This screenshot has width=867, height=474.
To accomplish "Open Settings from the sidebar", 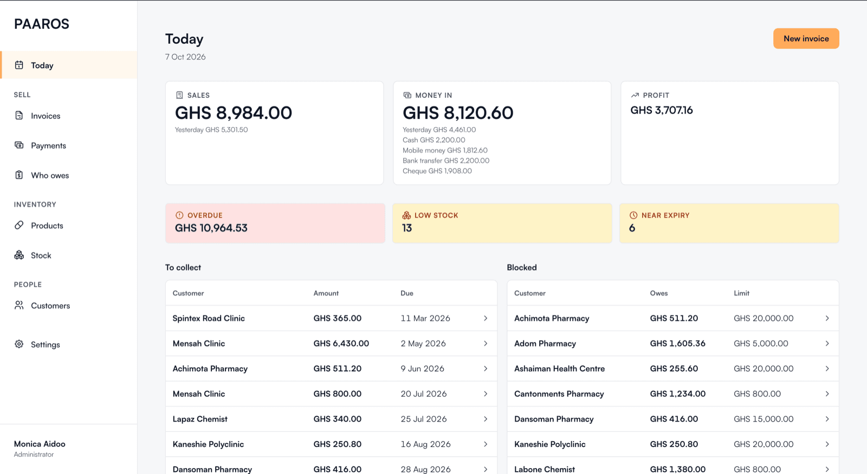I will pos(69,345).
